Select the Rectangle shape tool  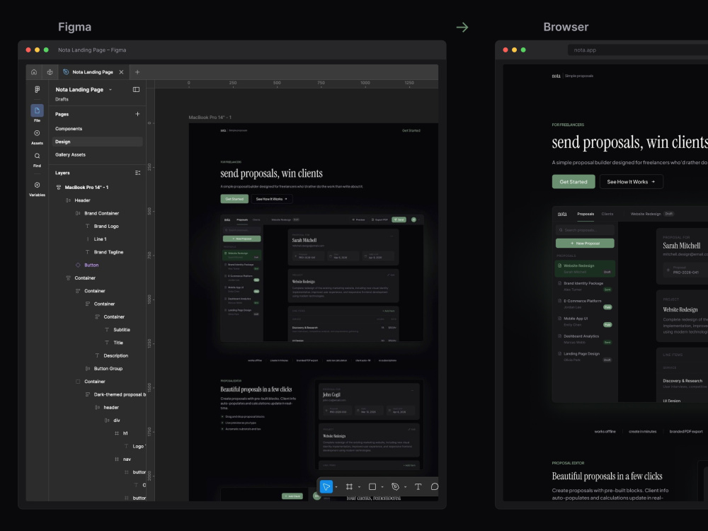(x=372, y=487)
